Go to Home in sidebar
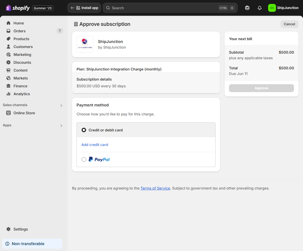Image resolution: width=303 pixels, height=251 pixels. [x=19, y=23]
